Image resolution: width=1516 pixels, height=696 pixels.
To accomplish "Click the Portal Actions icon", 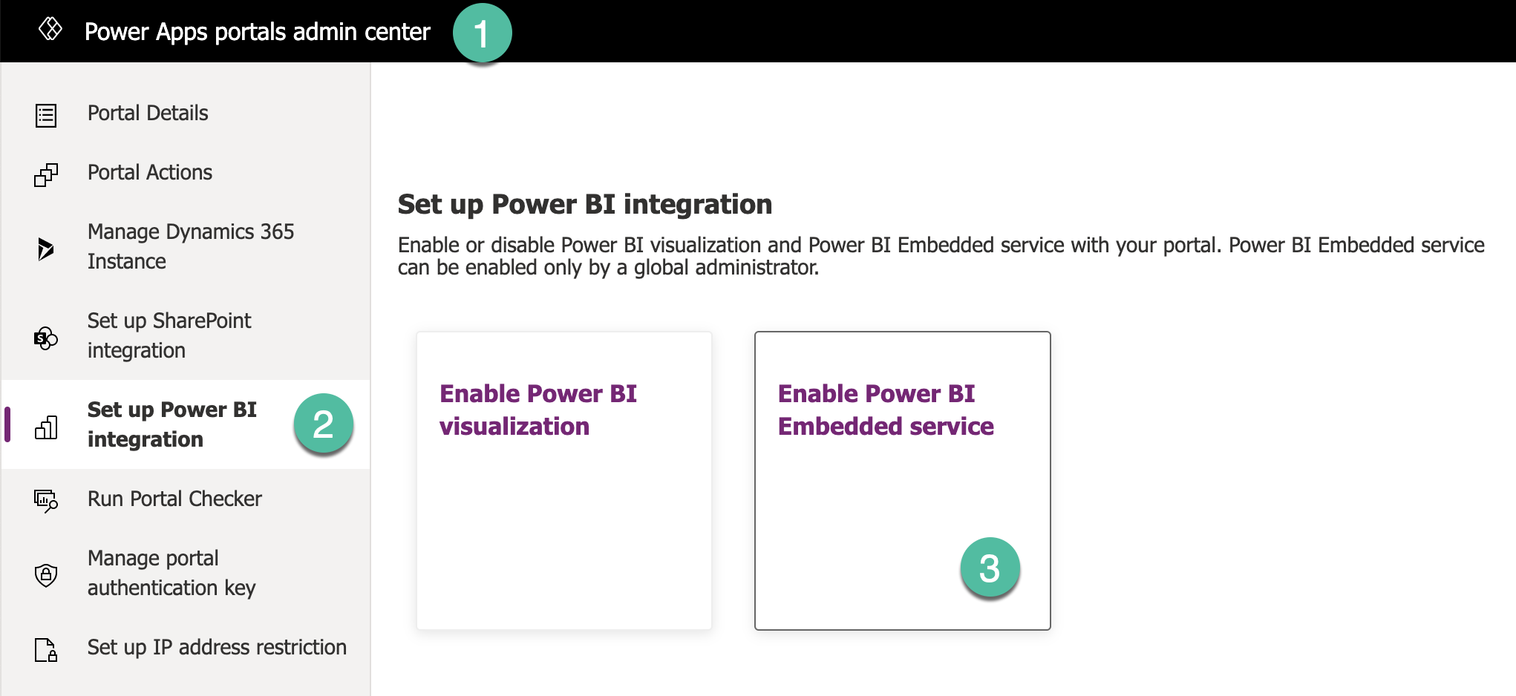I will (46, 175).
